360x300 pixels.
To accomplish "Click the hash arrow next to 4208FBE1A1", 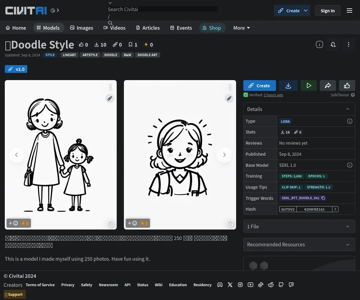I will tap(335, 209).
